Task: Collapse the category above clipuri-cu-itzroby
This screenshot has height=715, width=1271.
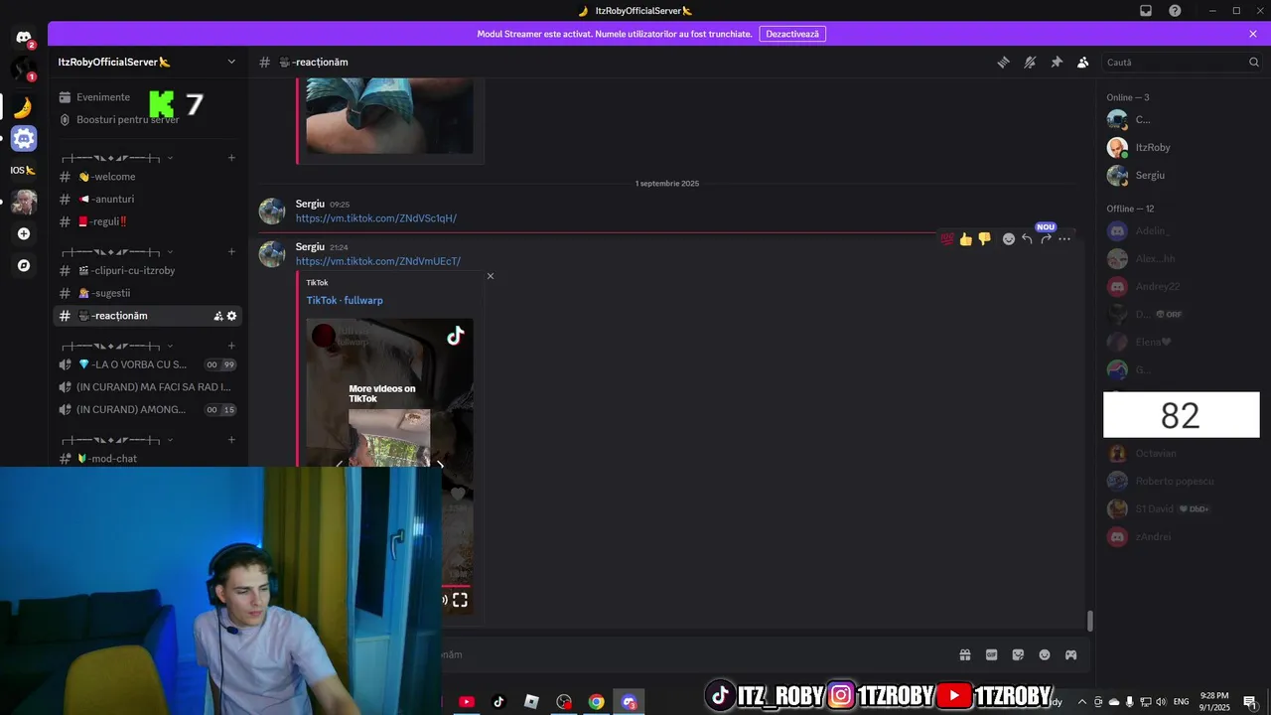Action: 117,251
